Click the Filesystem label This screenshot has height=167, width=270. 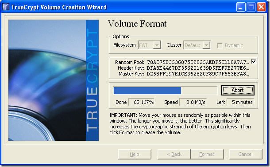tap(124, 45)
